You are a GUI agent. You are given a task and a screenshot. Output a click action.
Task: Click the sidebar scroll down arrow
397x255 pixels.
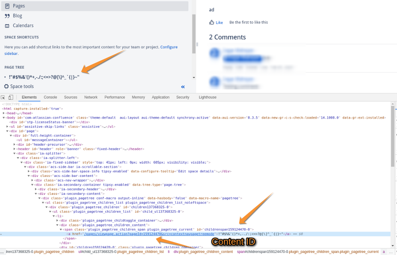click(194, 78)
